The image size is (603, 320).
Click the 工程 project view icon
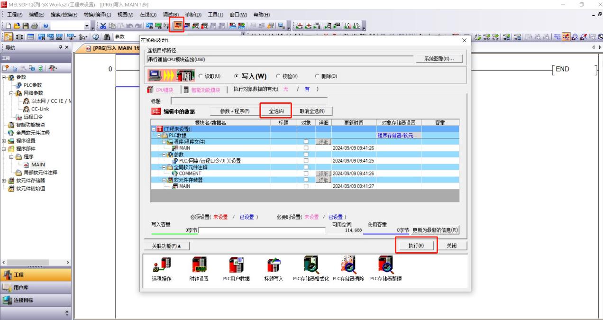(x=8, y=275)
